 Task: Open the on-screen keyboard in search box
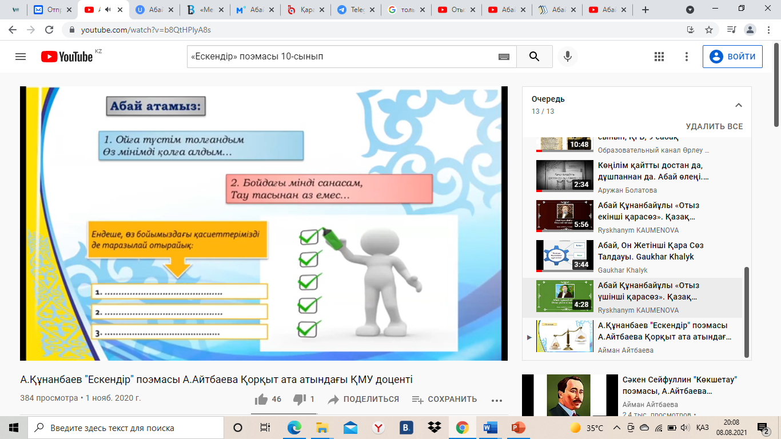pyautogui.click(x=504, y=57)
